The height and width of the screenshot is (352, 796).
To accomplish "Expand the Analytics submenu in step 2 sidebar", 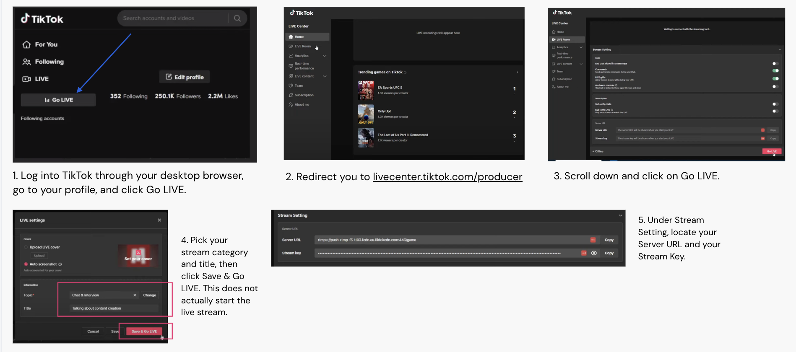I will point(325,56).
